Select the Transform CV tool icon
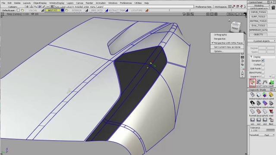 coord(252,82)
